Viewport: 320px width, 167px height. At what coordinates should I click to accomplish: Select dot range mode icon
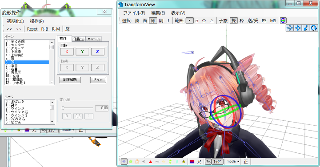[190, 20]
